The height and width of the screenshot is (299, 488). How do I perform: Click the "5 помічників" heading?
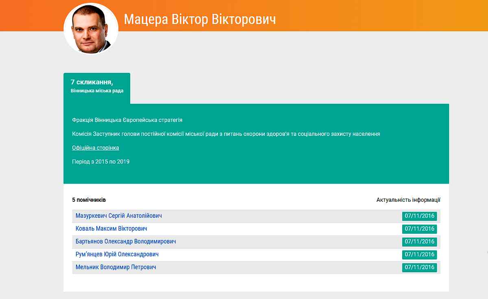click(89, 200)
